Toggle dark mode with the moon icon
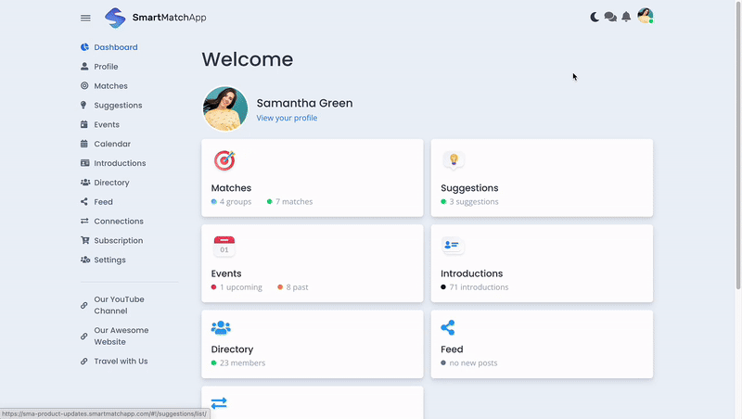The image size is (742, 419). 595,17
